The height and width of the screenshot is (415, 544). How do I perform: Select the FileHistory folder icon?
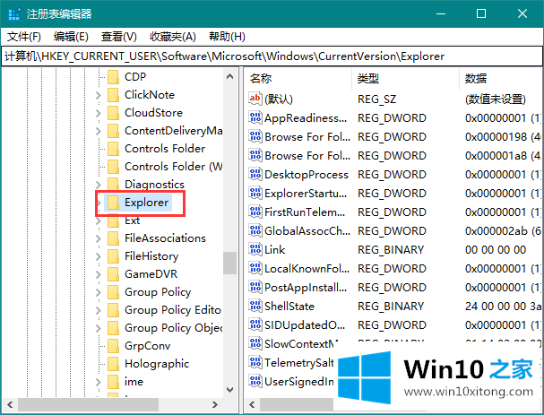pos(113,256)
